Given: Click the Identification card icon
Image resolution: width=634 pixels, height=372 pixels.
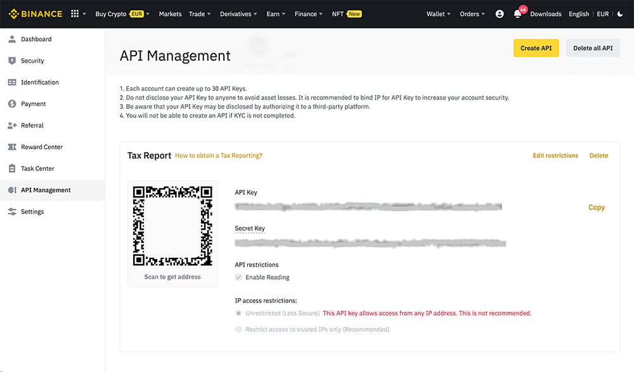Looking at the screenshot, I should 12,82.
